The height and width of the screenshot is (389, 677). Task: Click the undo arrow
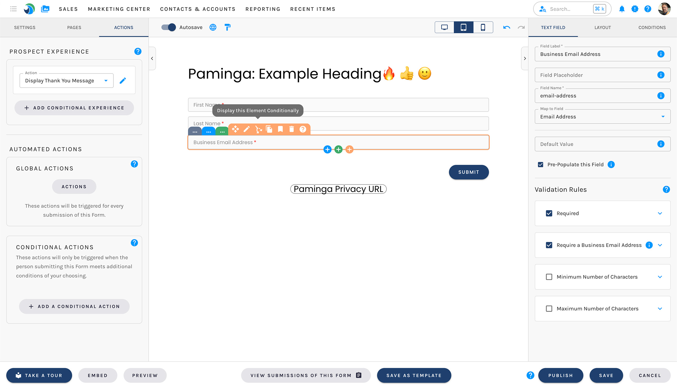pyautogui.click(x=507, y=27)
